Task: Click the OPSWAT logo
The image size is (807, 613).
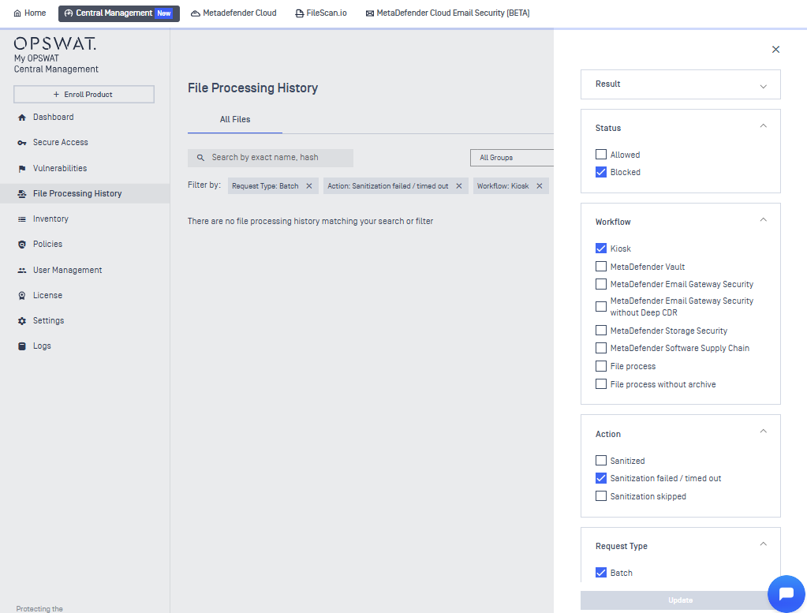Action: coord(55,43)
